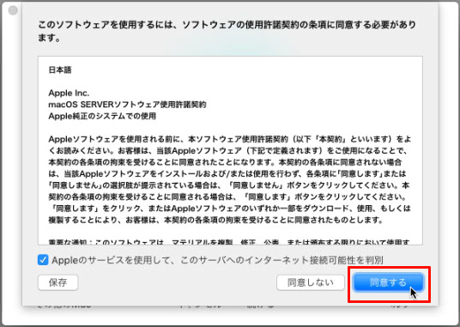This screenshot has height=327, width=460.
Task: Click the 同意しない disagree button
Action: pos(311,282)
